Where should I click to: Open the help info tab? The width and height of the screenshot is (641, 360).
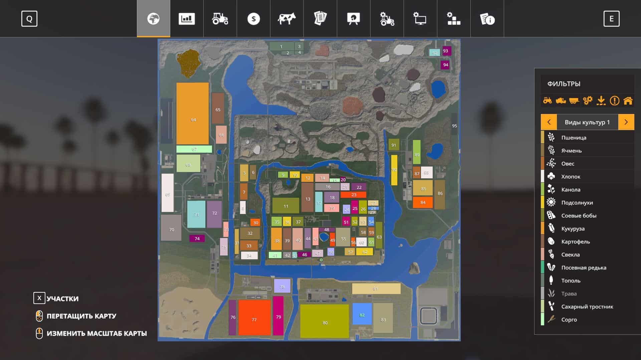[x=487, y=19]
